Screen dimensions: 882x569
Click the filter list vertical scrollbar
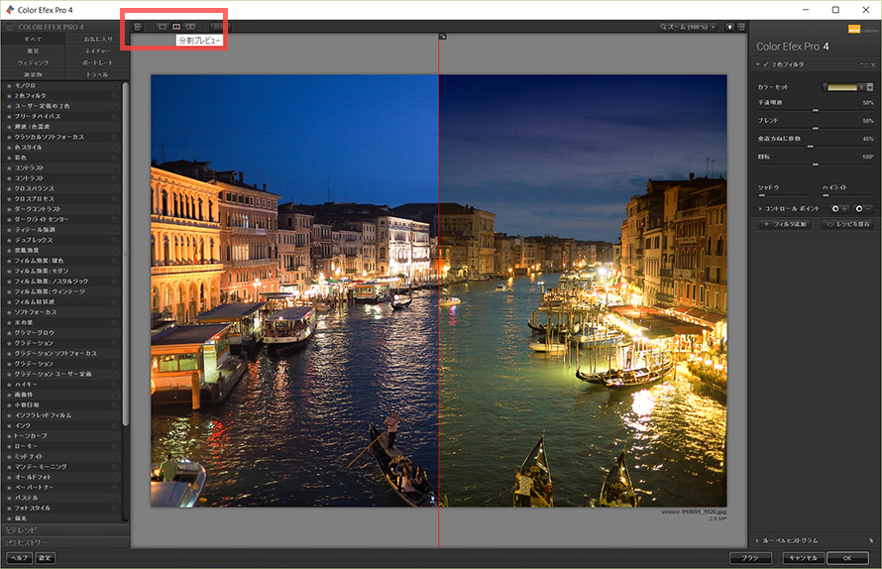tap(126, 253)
